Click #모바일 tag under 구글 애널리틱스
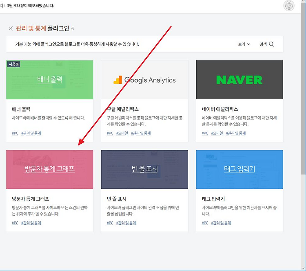 pos(122,133)
